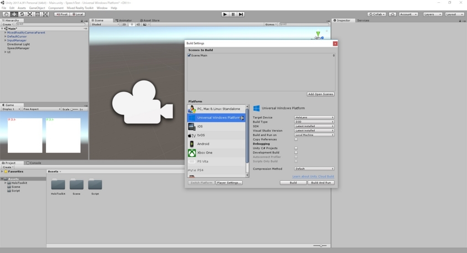Image resolution: width=467 pixels, height=253 pixels.
Task: Switch to the Console tab
Action: pyautogui.click(x=34, y=163)
